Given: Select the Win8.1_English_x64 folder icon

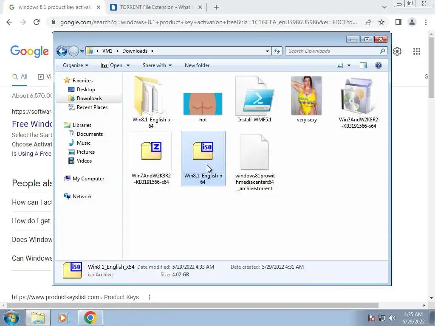Looking at the screenshot, I should (x=151, y=102).
